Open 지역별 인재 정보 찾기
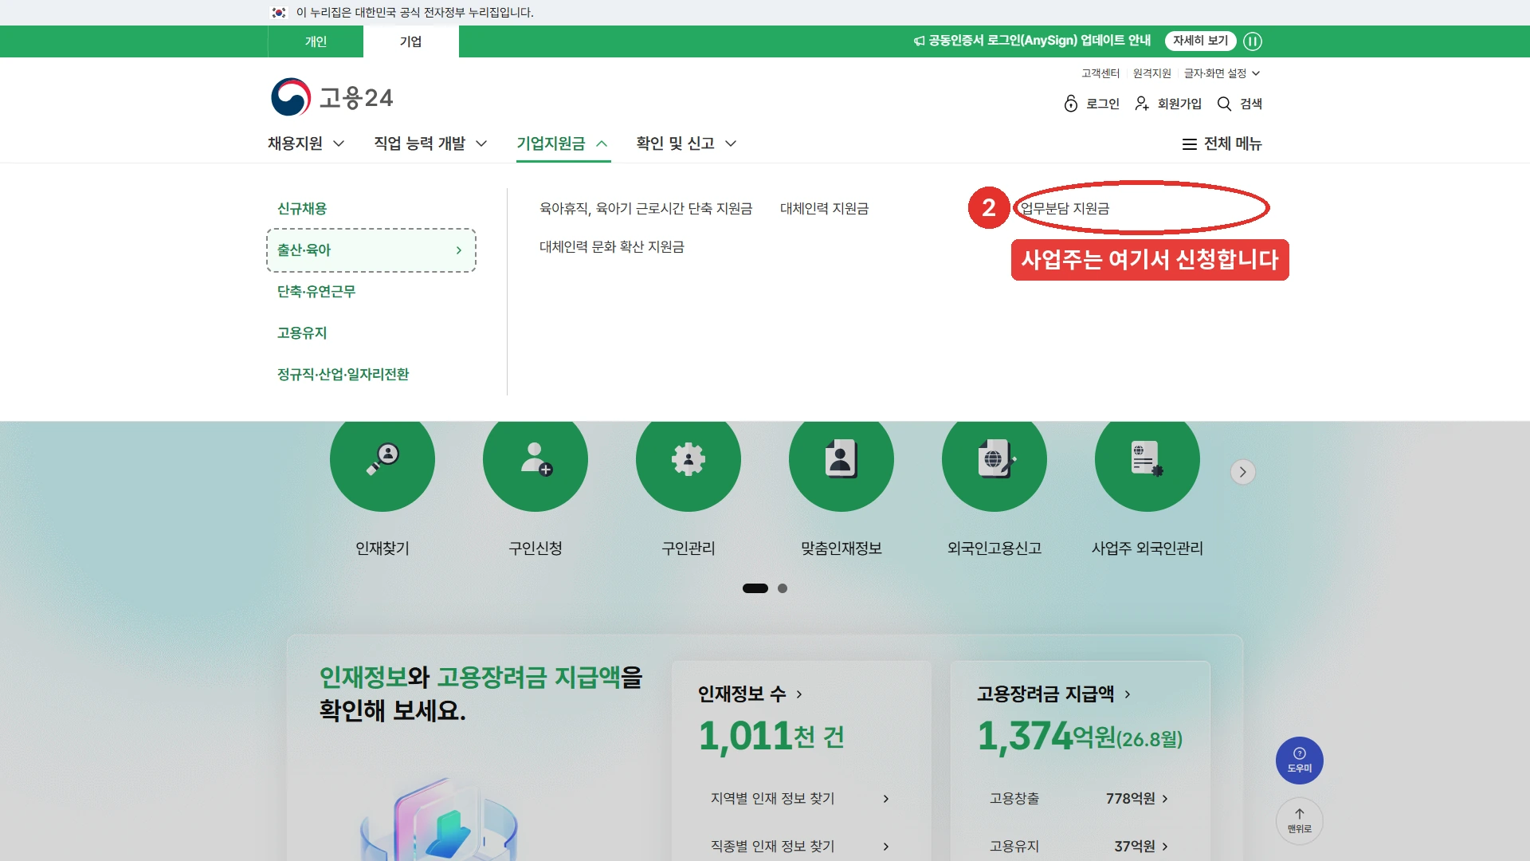 (800, 799)
